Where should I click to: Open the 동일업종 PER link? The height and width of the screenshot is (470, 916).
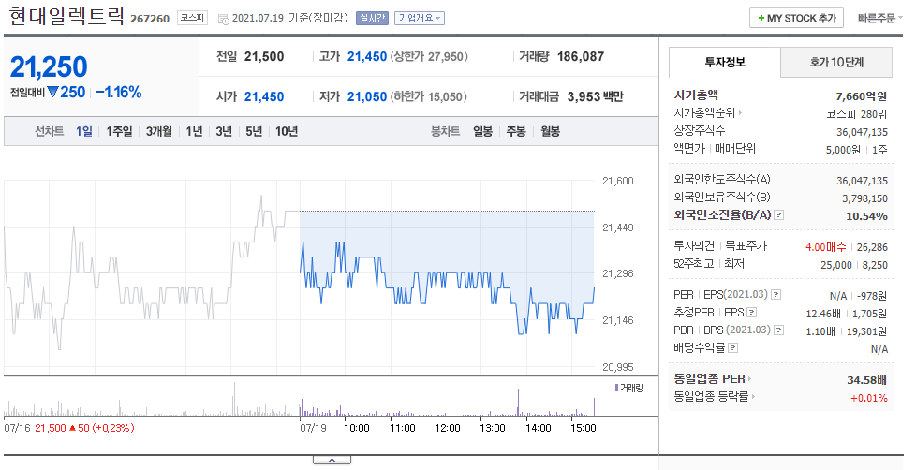click(713, 379)
